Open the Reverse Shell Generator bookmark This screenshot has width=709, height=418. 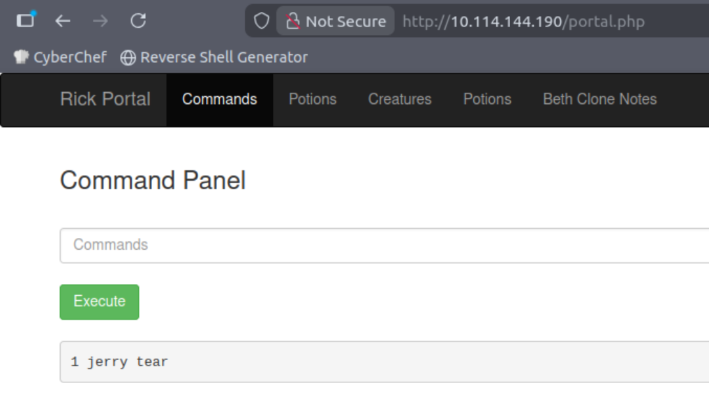tap(214, 57)
